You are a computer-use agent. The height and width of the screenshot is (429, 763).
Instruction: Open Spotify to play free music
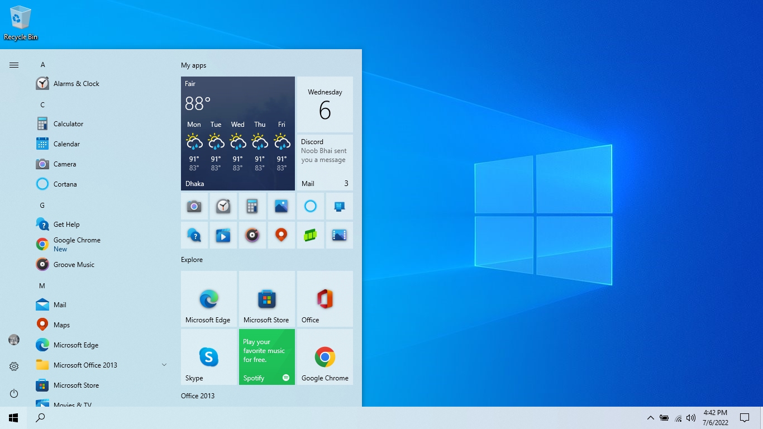(x=266, y=357)
